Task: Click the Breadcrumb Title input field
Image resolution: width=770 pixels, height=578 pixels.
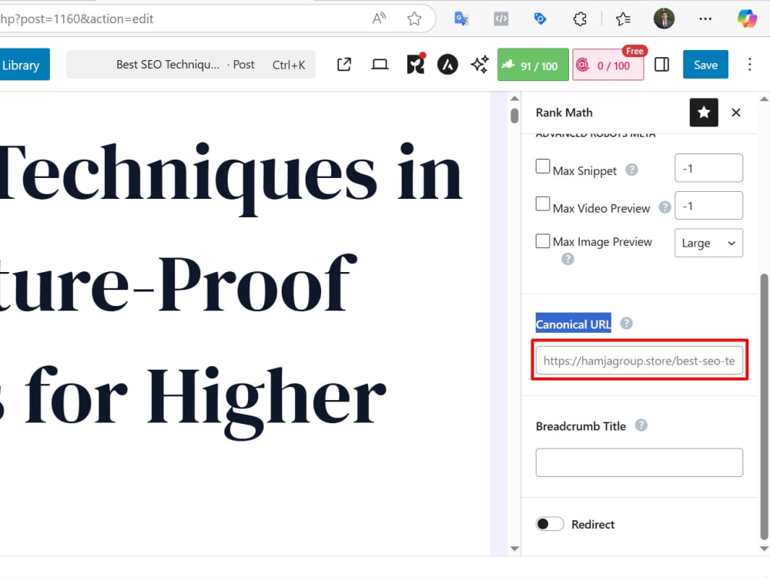Action: point(639,462)
